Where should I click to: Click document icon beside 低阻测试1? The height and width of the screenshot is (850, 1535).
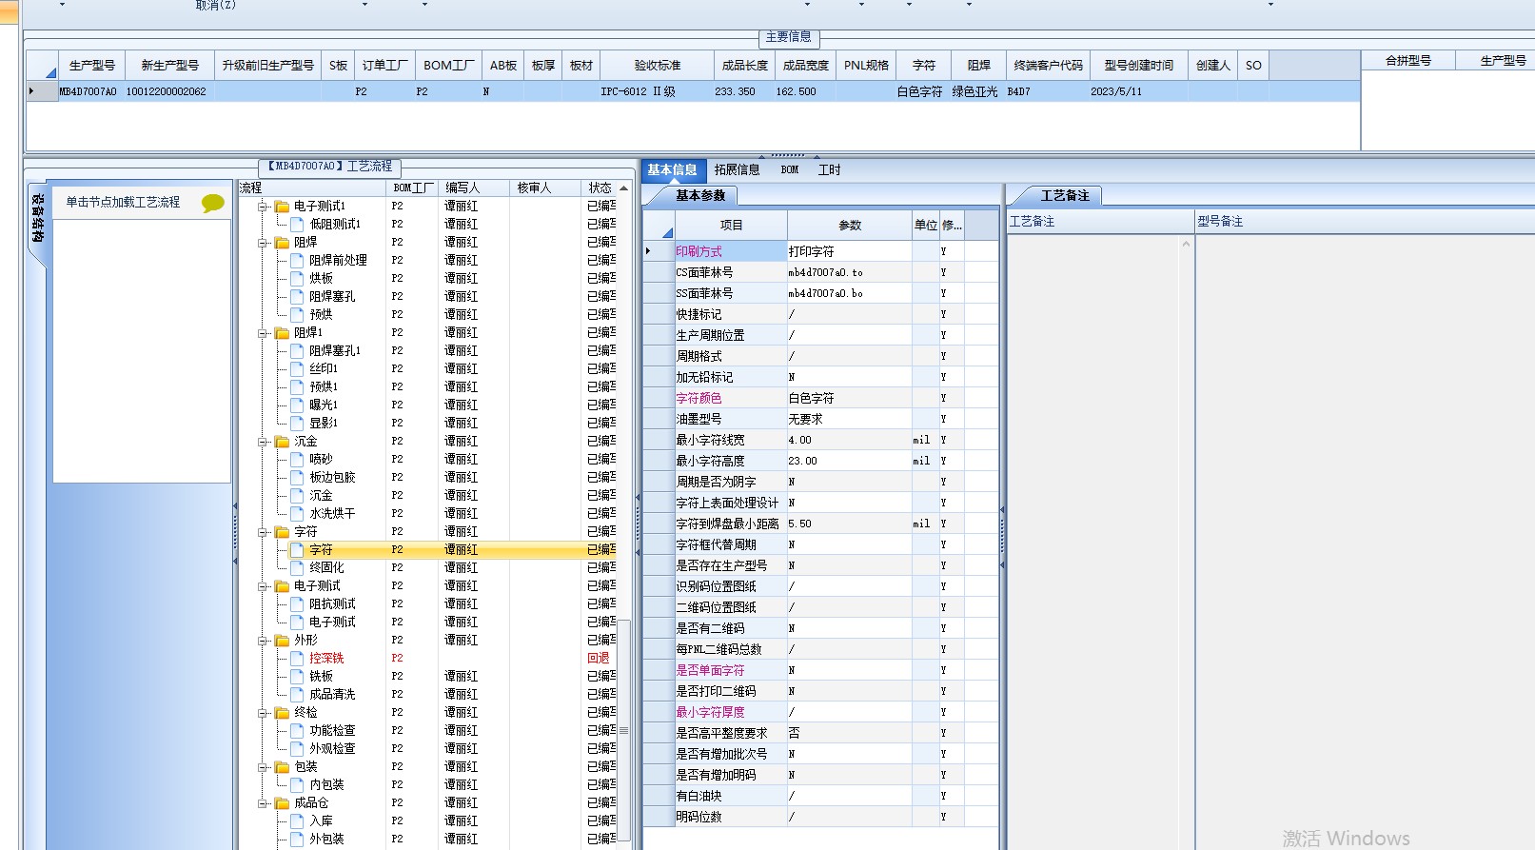point(297,224)
